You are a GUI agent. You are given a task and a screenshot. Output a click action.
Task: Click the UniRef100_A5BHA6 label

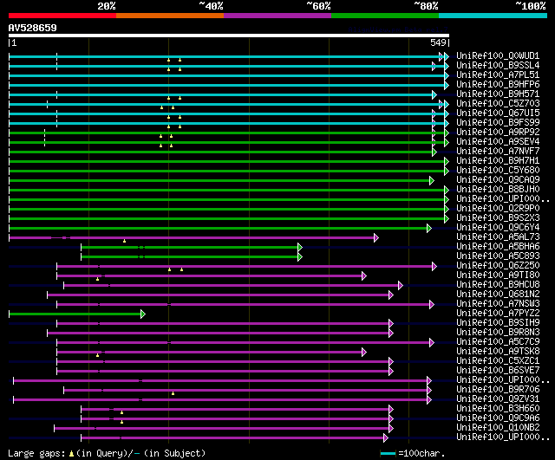coord(498,247)
